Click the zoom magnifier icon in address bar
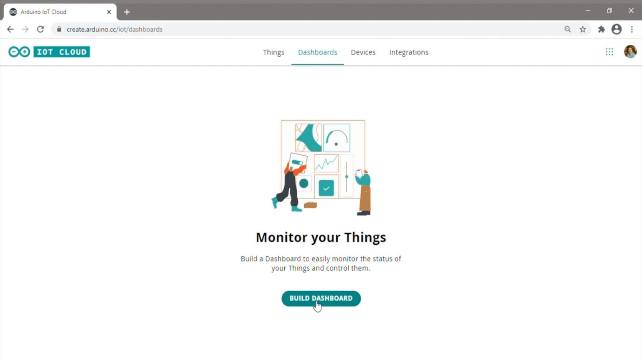The image size is (642, 361). [568, 29]
